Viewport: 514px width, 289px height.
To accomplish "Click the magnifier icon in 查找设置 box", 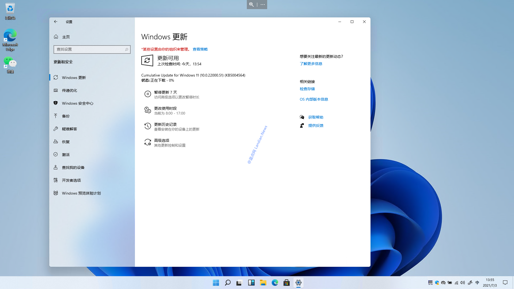I will point(127,49).
